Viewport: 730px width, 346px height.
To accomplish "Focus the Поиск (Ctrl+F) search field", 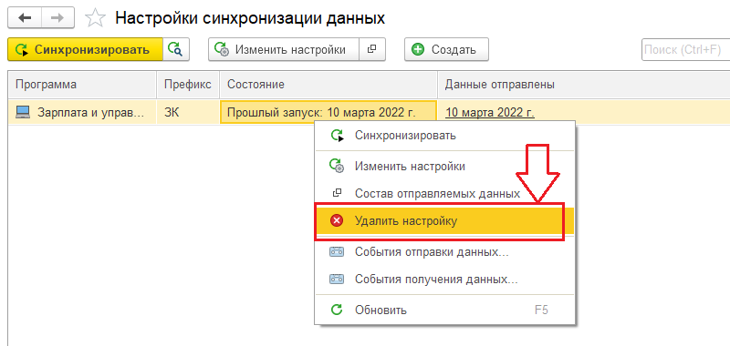I will click(685, 50).
